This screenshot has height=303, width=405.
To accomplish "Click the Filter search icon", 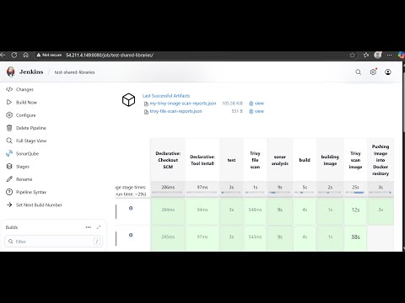I will (11, 242).
